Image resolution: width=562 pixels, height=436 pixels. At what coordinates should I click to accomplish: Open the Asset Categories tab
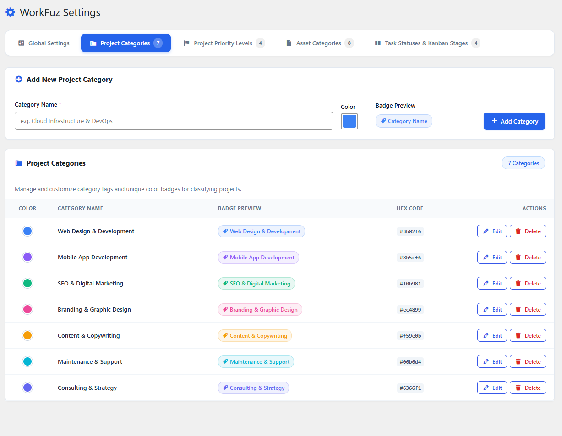click(x=320, y=43)
